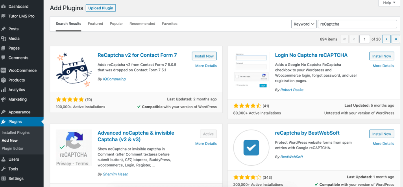This screenshot has width=403, height=187.
Task: Click the checkmark logo of reCaptcha by BestWebSoft
Action: tap(251, 148)
